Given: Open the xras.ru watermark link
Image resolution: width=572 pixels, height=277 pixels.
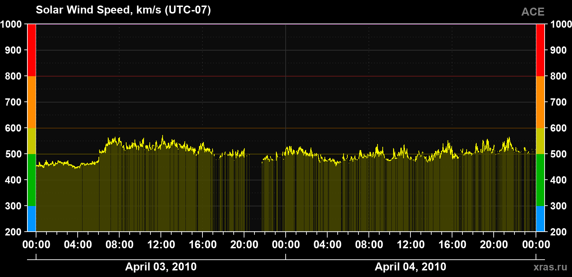Looking at the screenshot, I should pos(551,267).
